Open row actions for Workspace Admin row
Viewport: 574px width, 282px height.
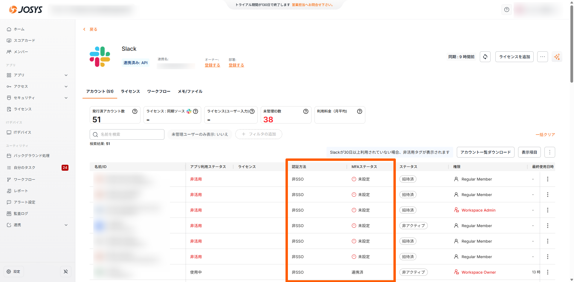547,210
